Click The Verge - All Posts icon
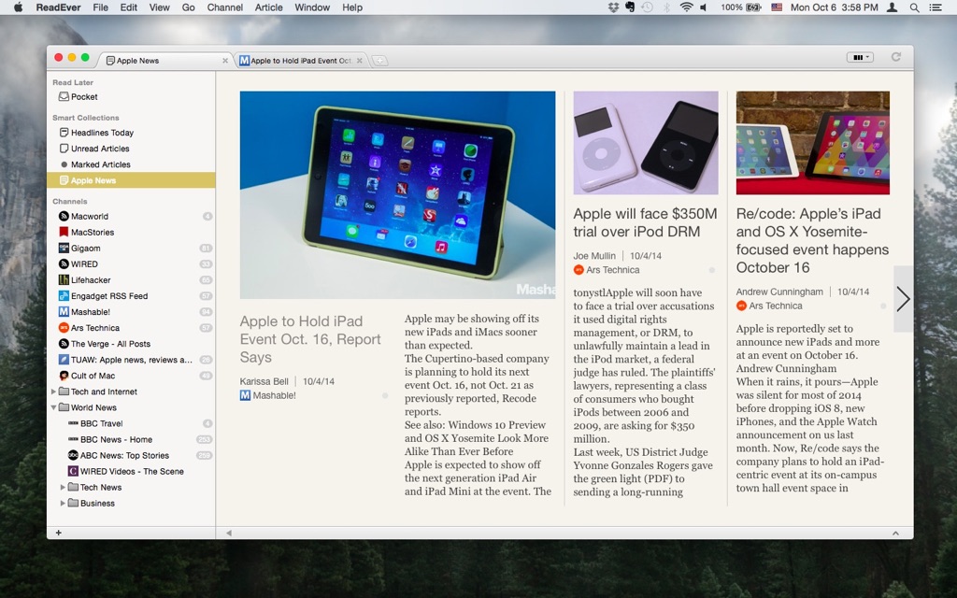The height and width of the screenshot is (598, 957). 64,344
